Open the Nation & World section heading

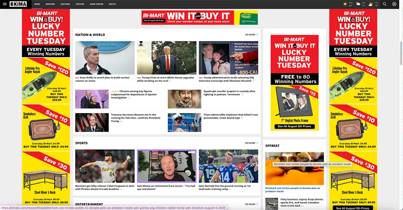coord(90,35)
